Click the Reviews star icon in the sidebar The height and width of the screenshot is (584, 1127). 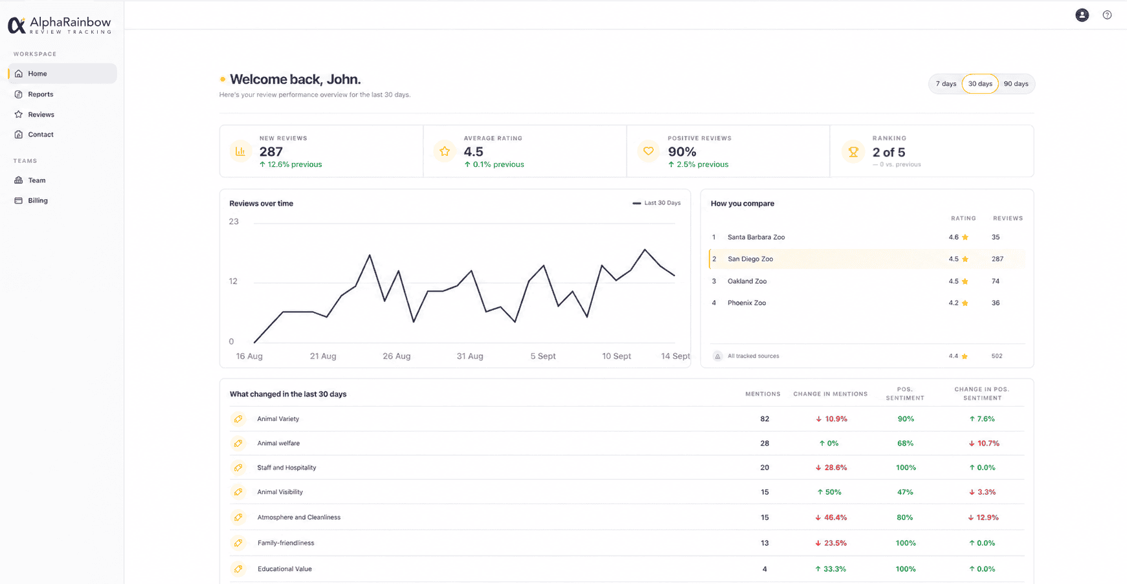pos(19,114)
